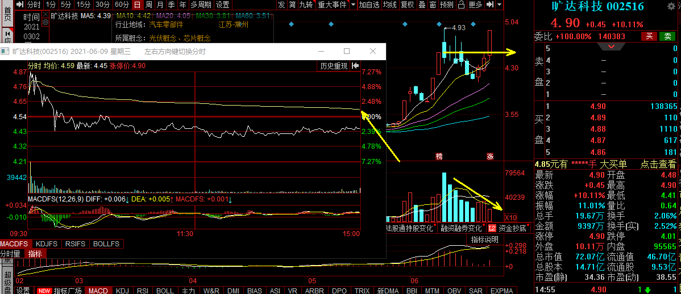681x294 pixels.
Task: Select the OBV indicator tab
Action: 454,290
